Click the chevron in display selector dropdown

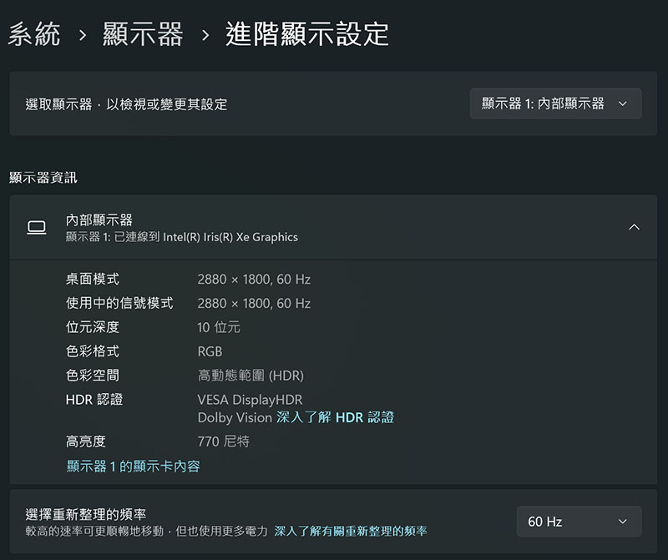point(622,103)
